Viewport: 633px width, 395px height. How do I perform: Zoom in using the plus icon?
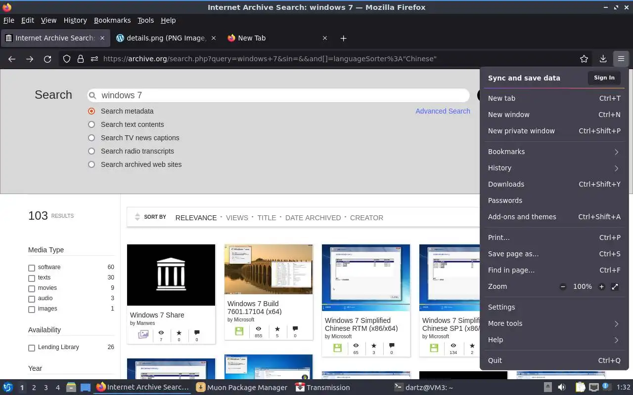(x=601, y=286)
